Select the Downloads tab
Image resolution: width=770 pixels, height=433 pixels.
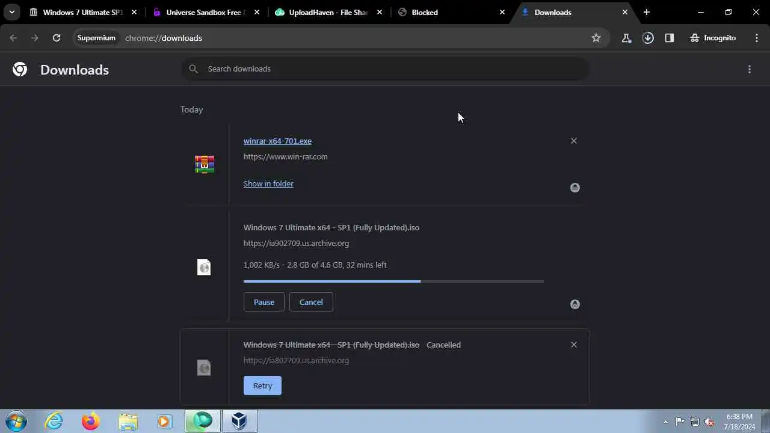[x=574, y=12]
